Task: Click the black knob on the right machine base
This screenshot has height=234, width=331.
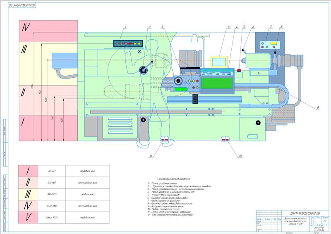Action: (258, 123)
